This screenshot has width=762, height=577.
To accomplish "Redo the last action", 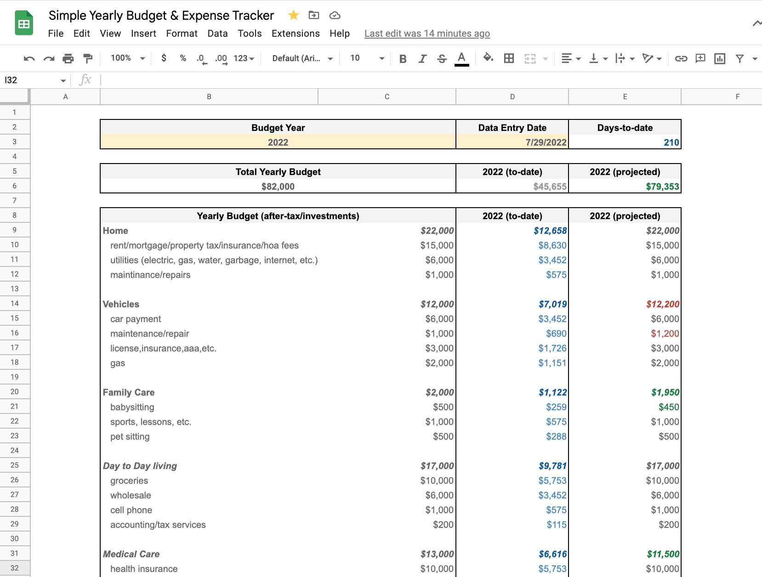I will click(x=49, y=58).
